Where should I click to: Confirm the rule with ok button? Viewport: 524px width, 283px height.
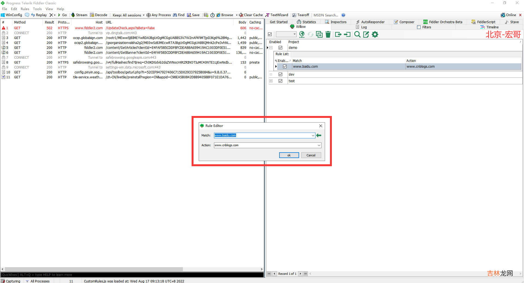pos(289,155)
